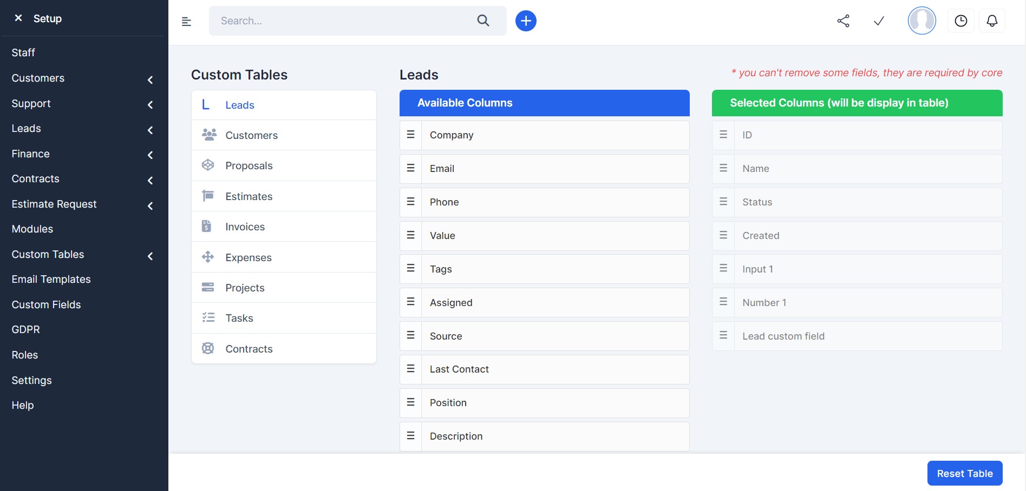Click the blue plus button near search
Viewport: 1026px width, 491px height.
[525, 21]
